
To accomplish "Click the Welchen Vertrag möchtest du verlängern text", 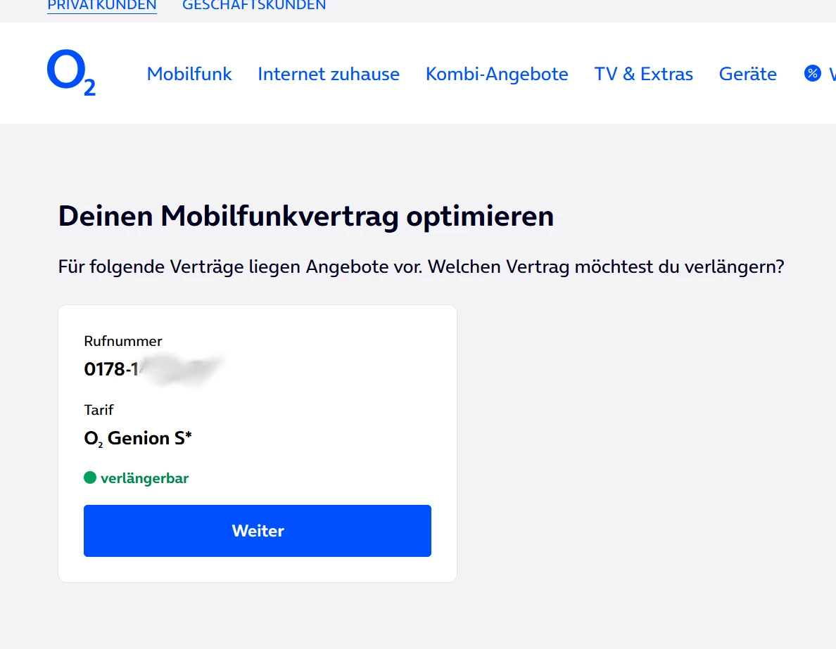I will click(x=605, y=267).
